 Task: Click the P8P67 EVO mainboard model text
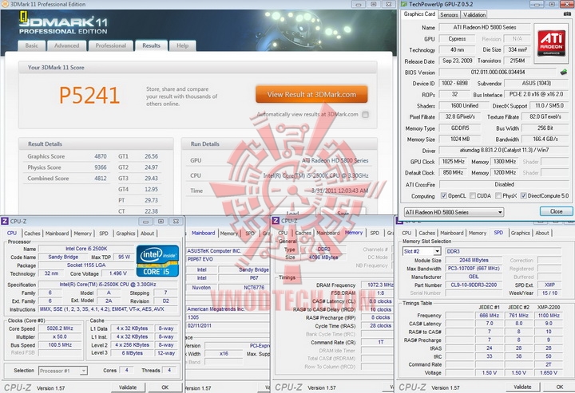(200, 259)
